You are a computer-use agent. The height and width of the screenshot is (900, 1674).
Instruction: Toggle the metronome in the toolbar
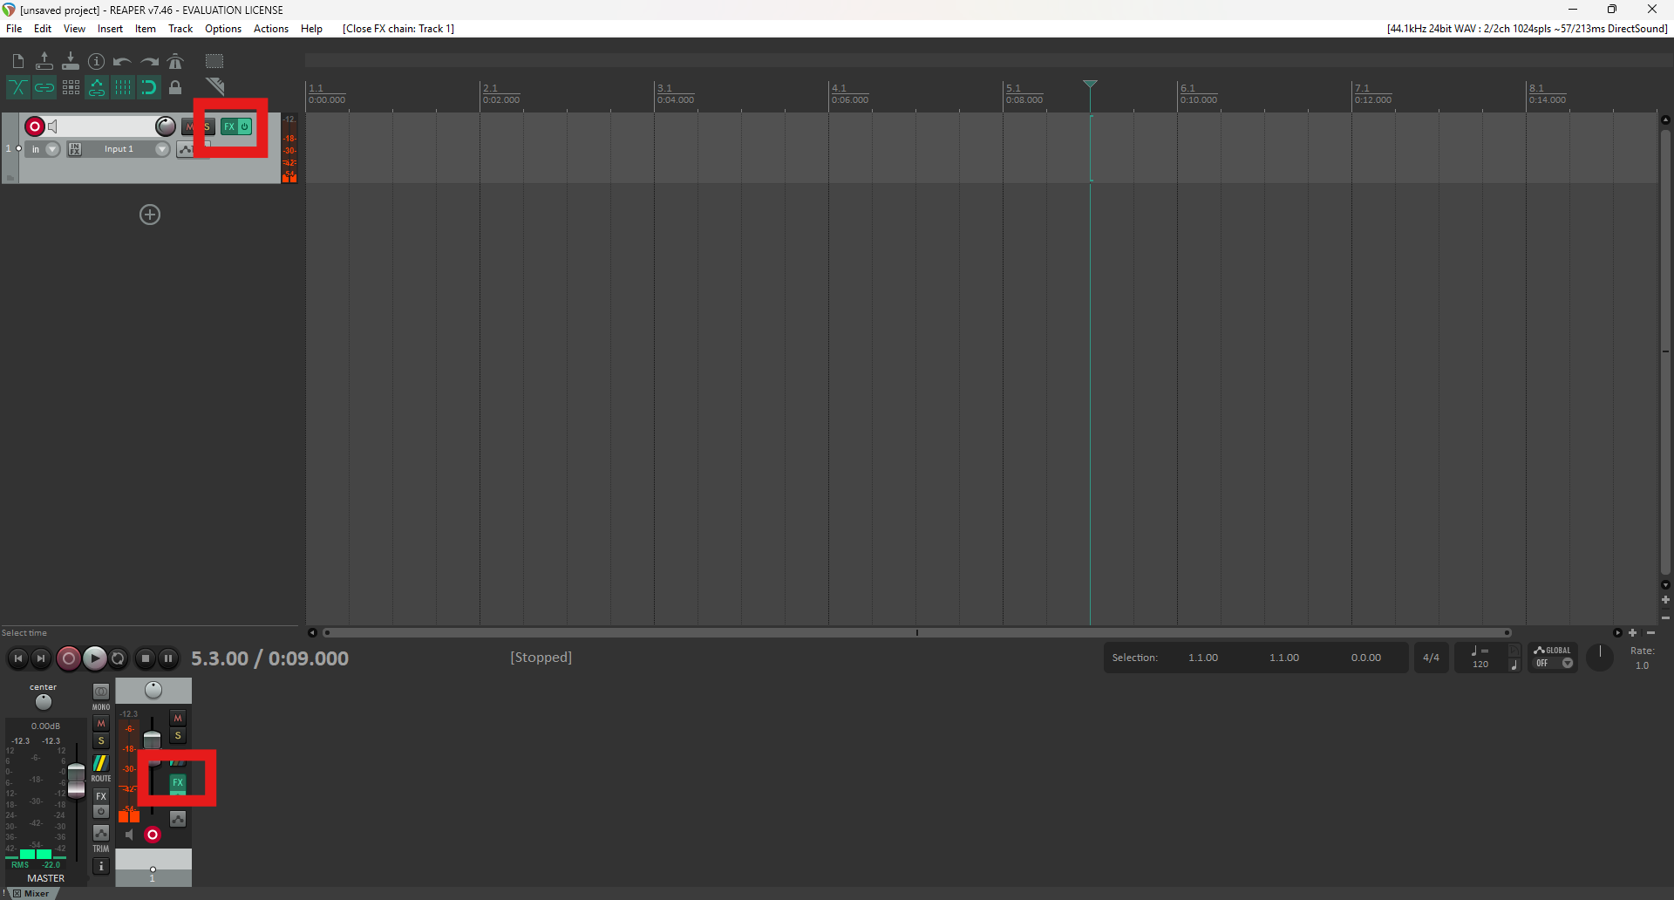point(175,61)
